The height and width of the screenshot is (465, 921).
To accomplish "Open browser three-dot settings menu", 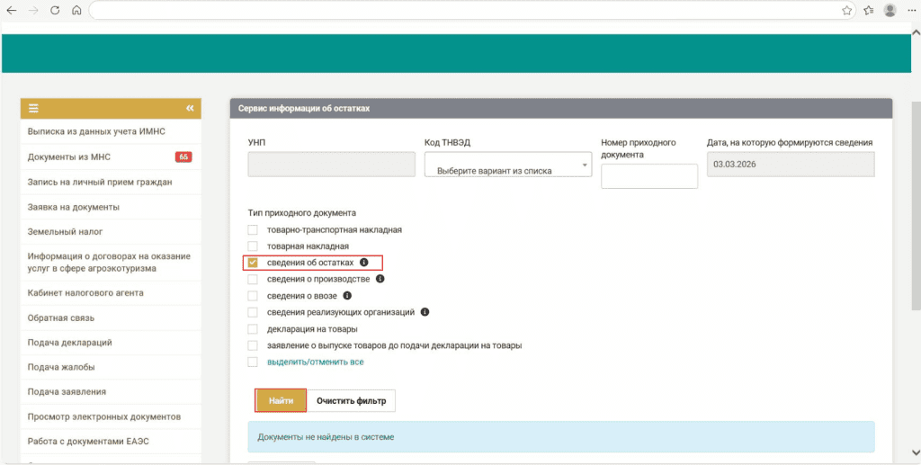I will pyautogui.click(x=911, y=10).
